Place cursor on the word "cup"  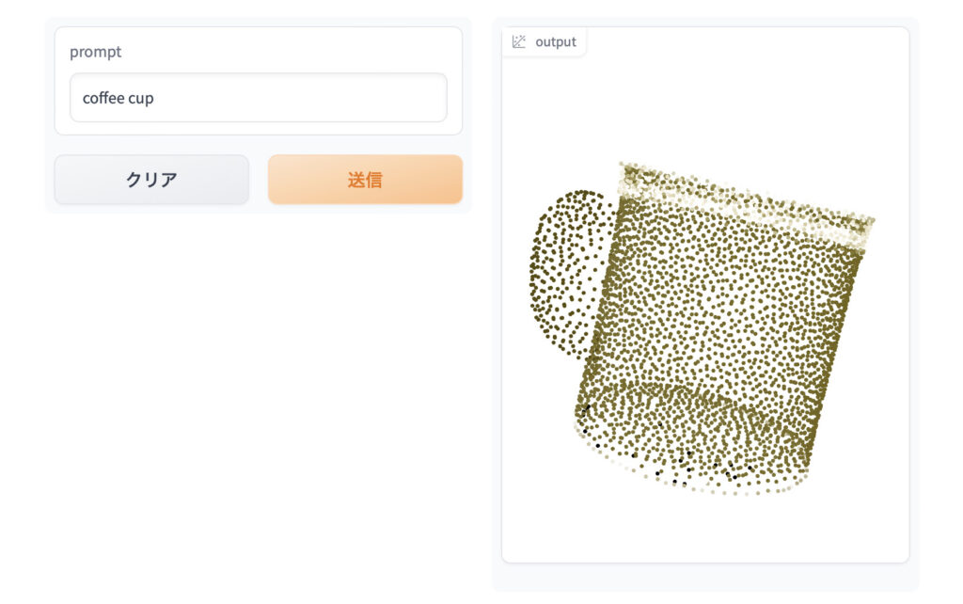[x=141, y=99]
